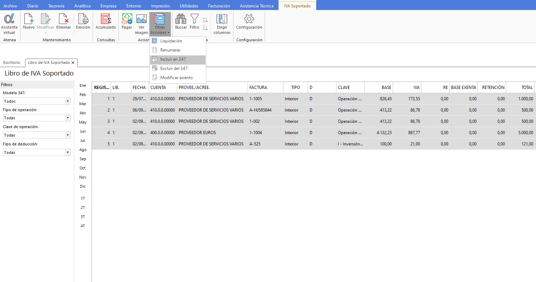Click the 5.000,00 total cell

pyautogui.click(x=520, y=133)
